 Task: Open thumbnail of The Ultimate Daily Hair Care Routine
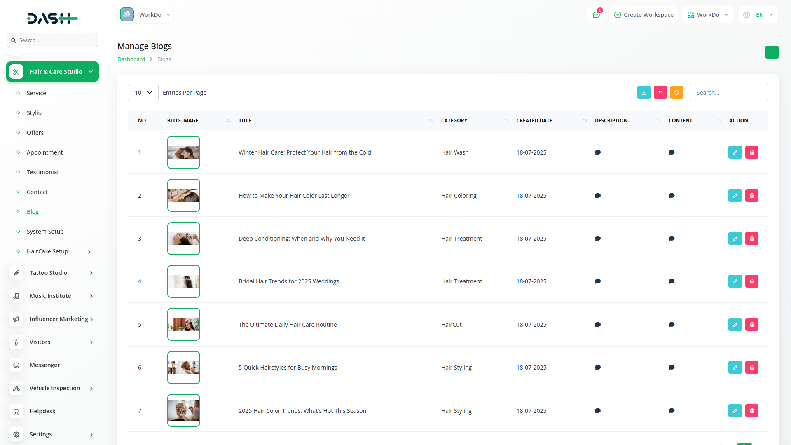(x=184, y=325)
